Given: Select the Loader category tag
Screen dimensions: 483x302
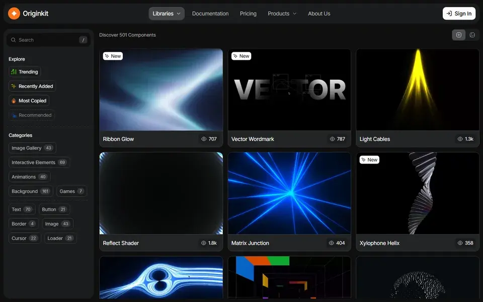Looking at the screenshot, I should coord(60,238).
